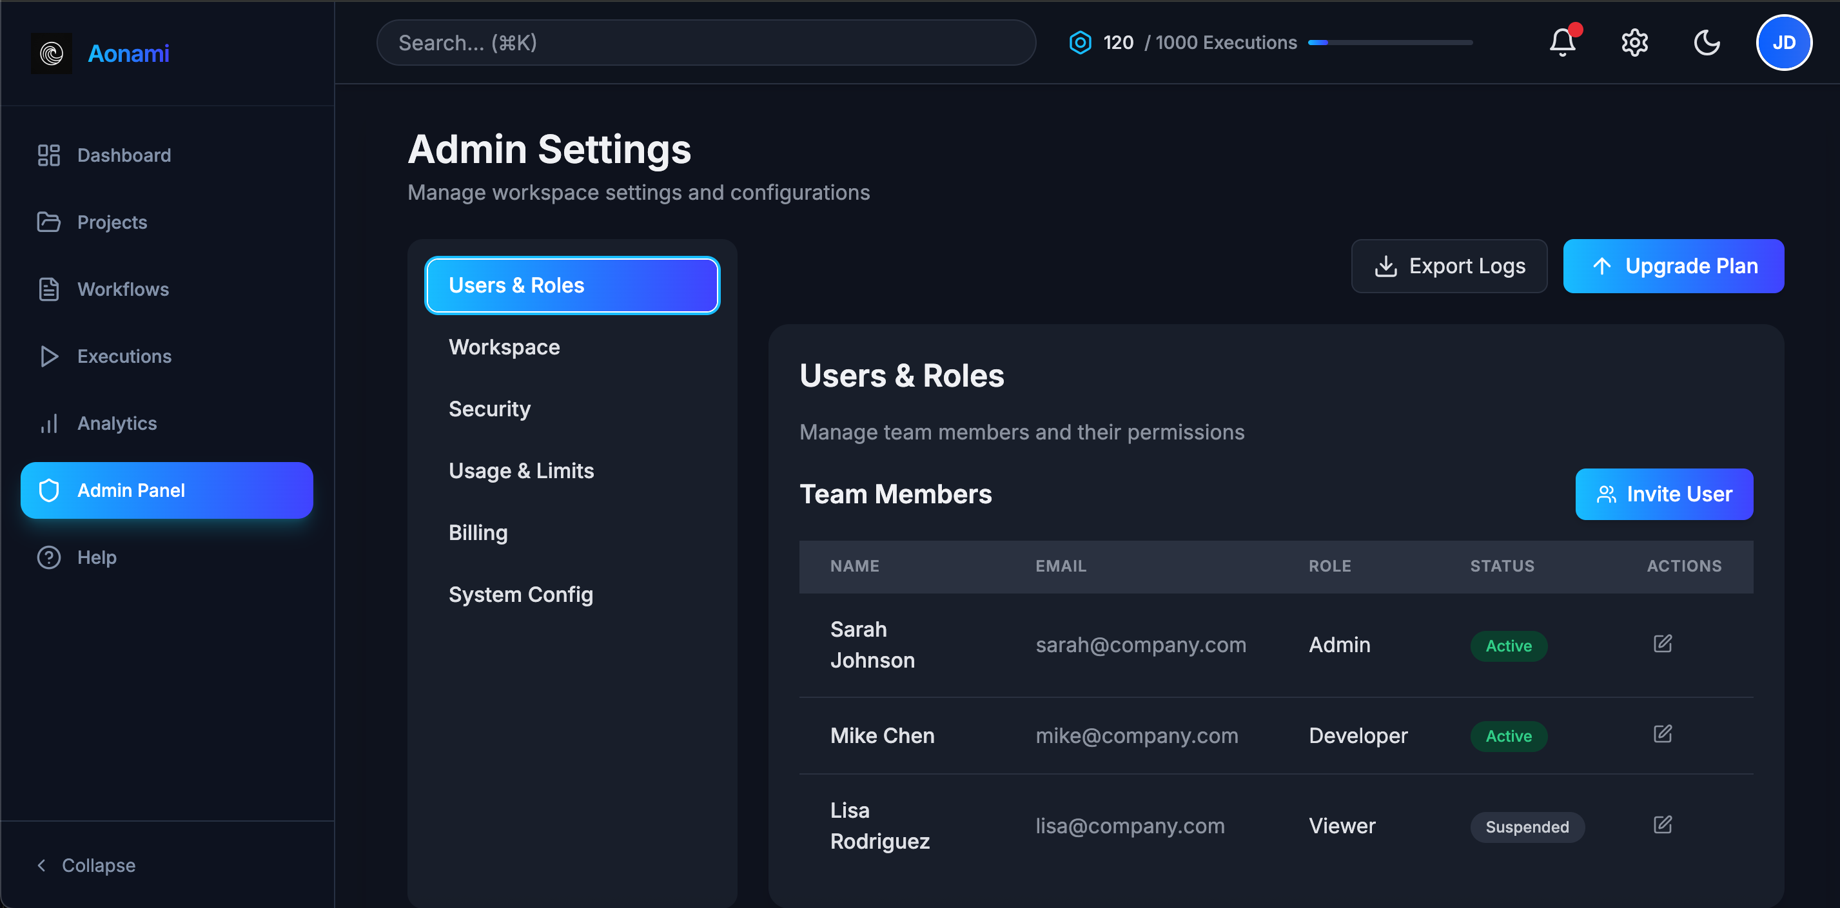Switch to the Workspace tab
Viewport: 1840px width, 908px height.
(572, 347)
